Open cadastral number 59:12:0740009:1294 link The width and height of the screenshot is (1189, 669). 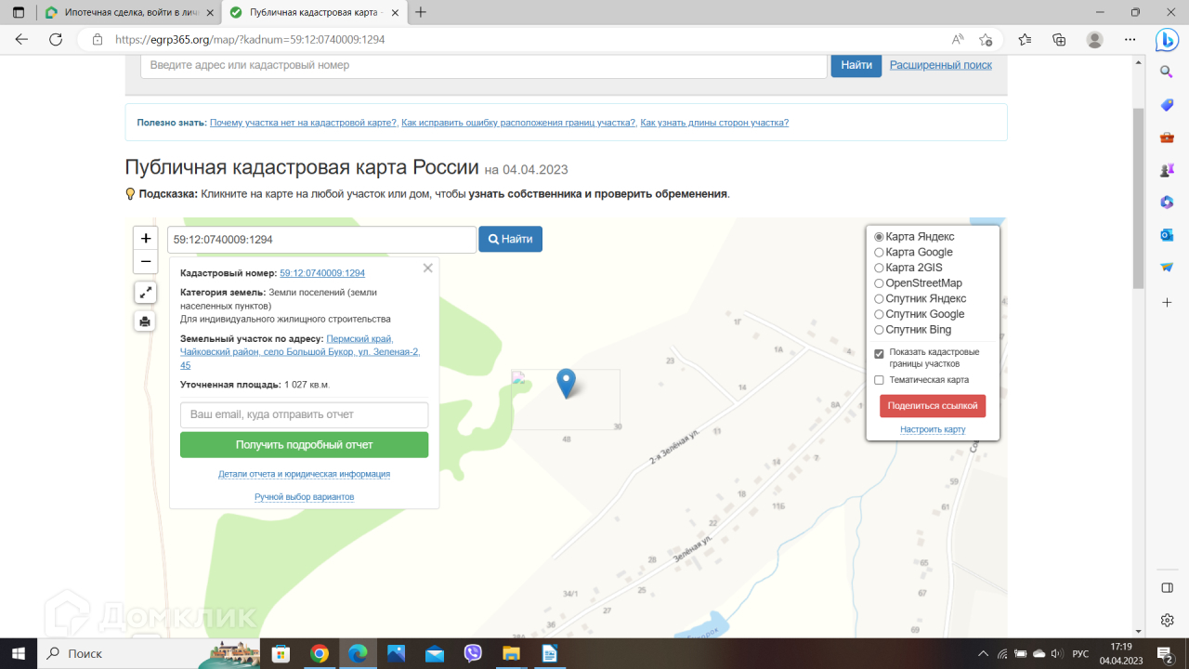point(322,273)
